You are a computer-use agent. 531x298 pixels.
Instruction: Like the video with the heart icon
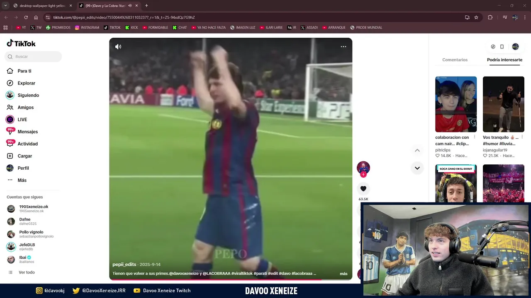pos(363,189)
